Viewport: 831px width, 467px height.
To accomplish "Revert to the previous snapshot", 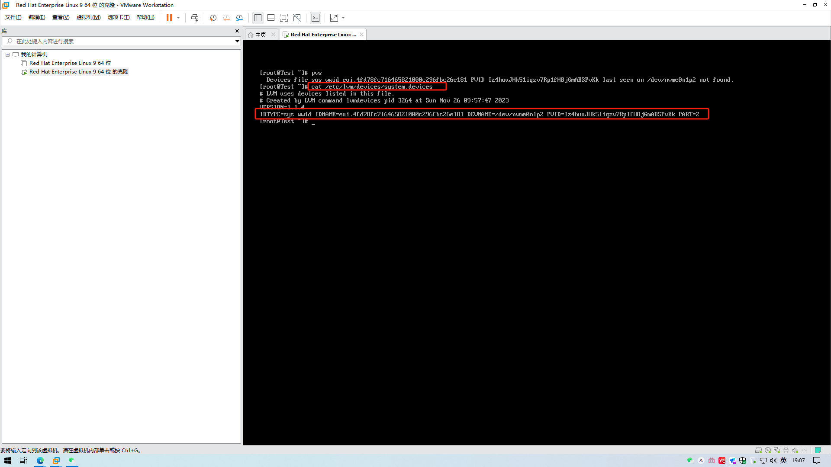I will (226, 18).
